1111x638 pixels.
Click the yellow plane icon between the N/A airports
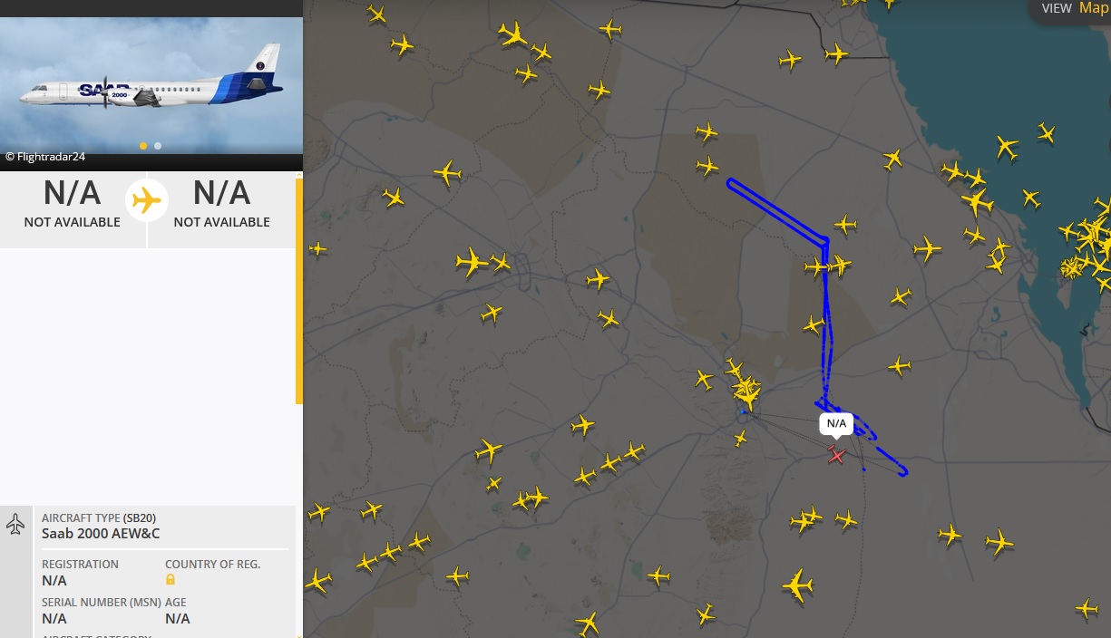pos(146,200)
